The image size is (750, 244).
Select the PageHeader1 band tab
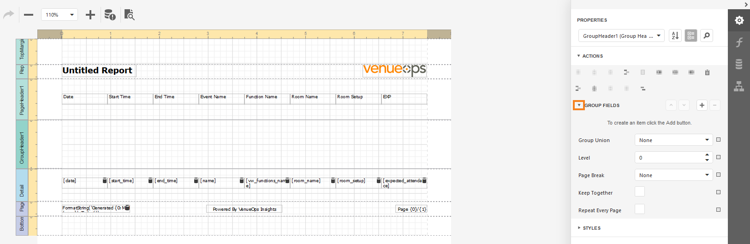(x=22, y=99)
